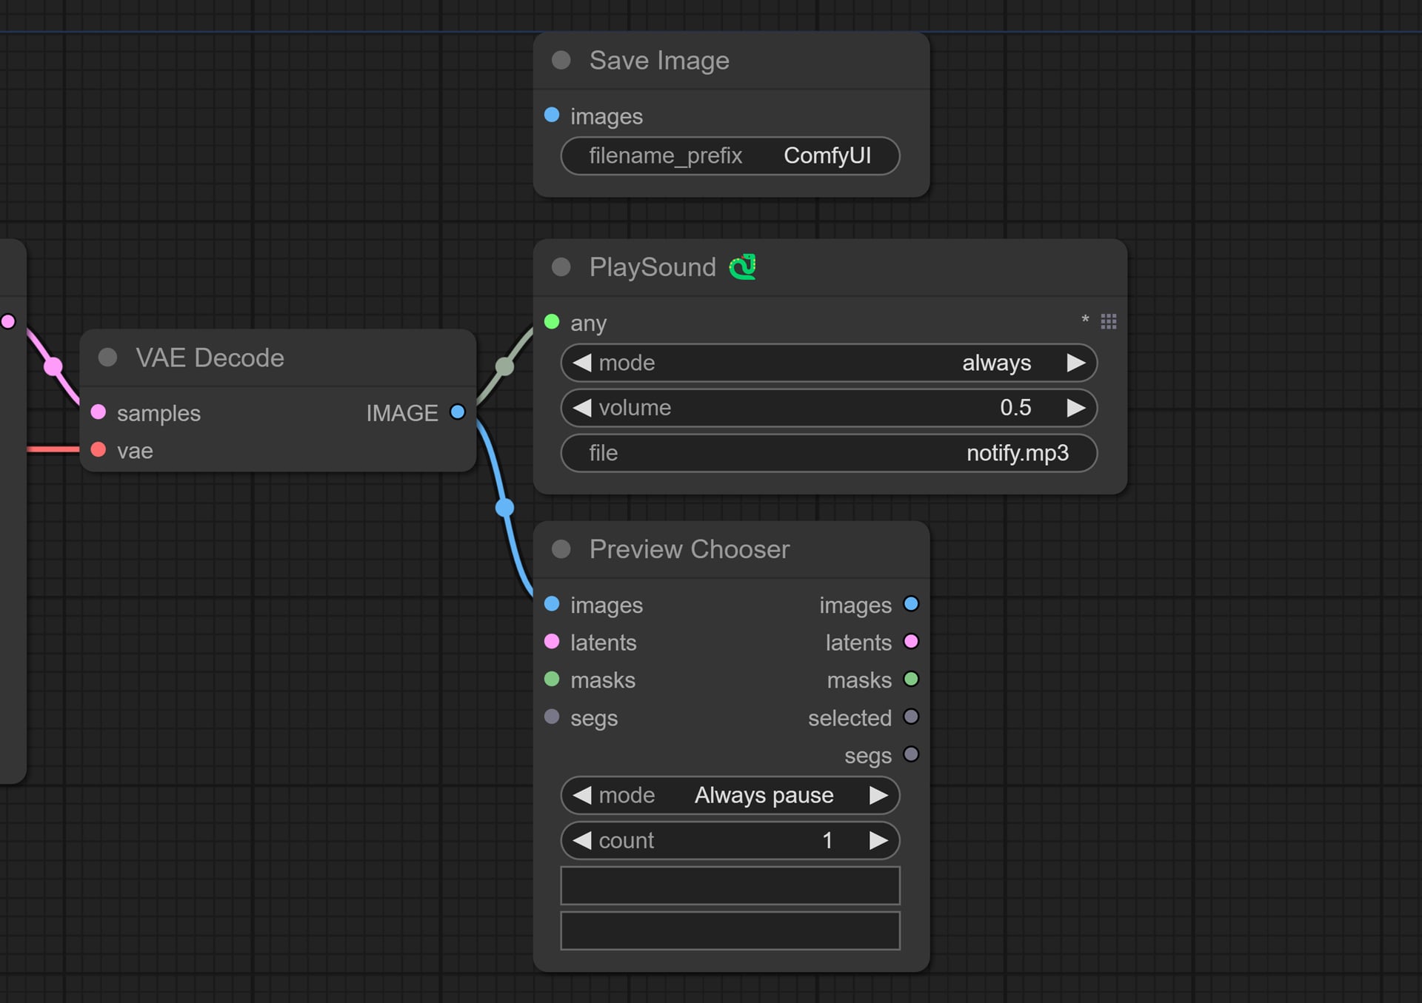Decrease Preview Chooser count with left arrow
The width and height of the screenshot is (1422, 1003).
[582, 840]
